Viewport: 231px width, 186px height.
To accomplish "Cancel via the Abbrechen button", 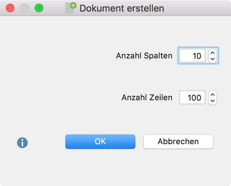I will tap(178, 142).
